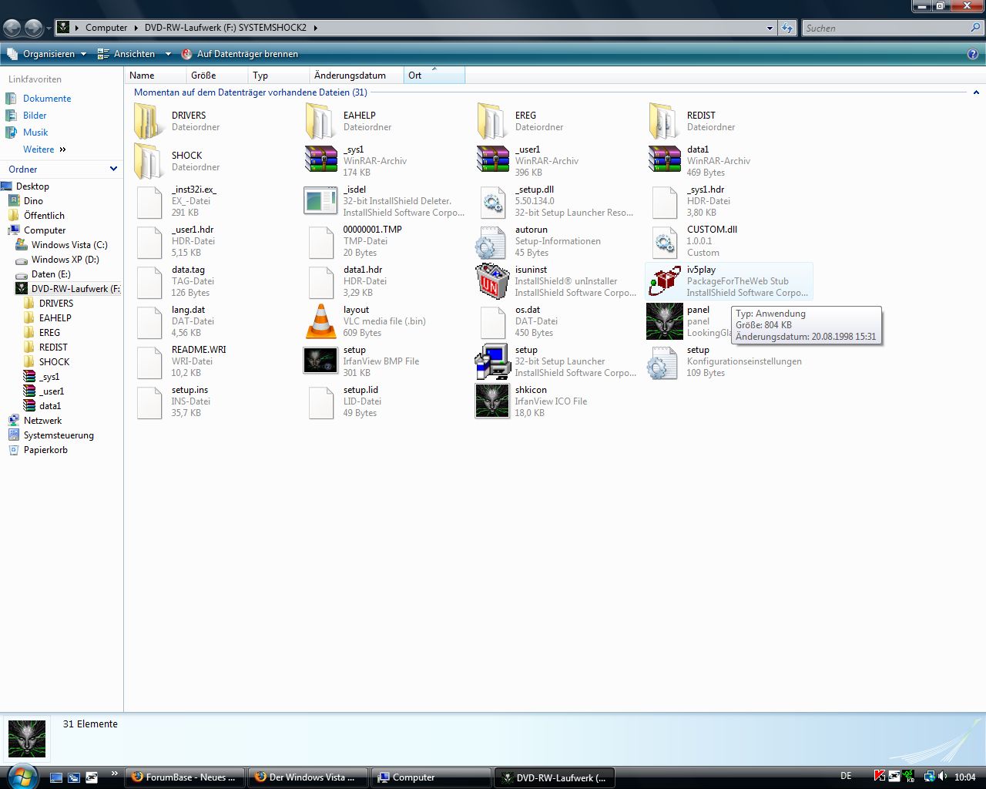
Task: Select the isuninst uninstaller icon
Action: pyautogui.click(x=492, y=281)
